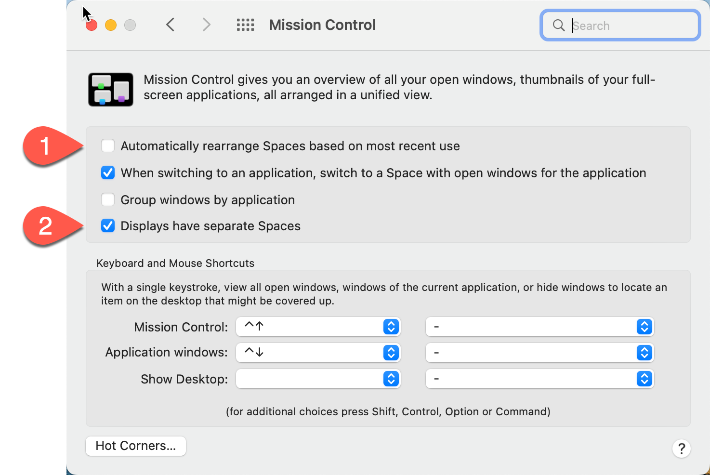Viewport: 710px width, 475px height.
Task: Click the Keyboard and Mouse Shortcuts heading
Action: tap(175, 263)
